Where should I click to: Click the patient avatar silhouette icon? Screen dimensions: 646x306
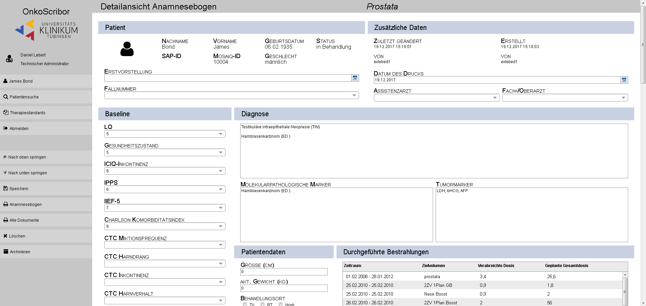pos(127,49)
